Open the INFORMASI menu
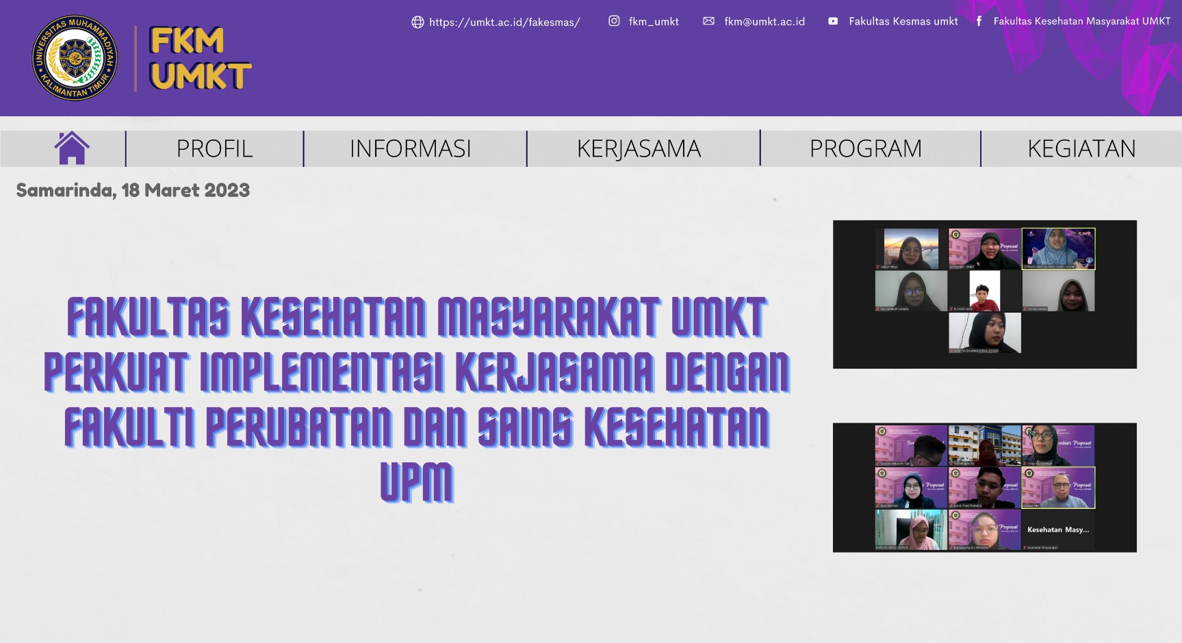This screenshot has height=643, width=1182. [x=410, y=148]
